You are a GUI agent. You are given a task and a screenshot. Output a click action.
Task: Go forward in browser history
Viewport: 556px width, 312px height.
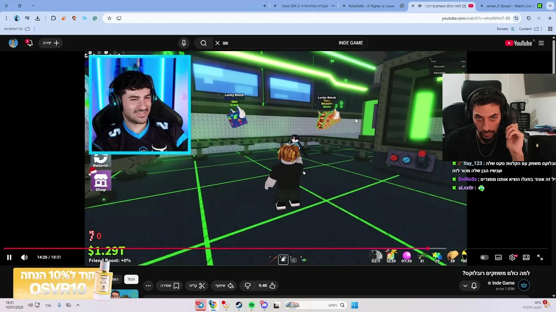coord(539,18)
